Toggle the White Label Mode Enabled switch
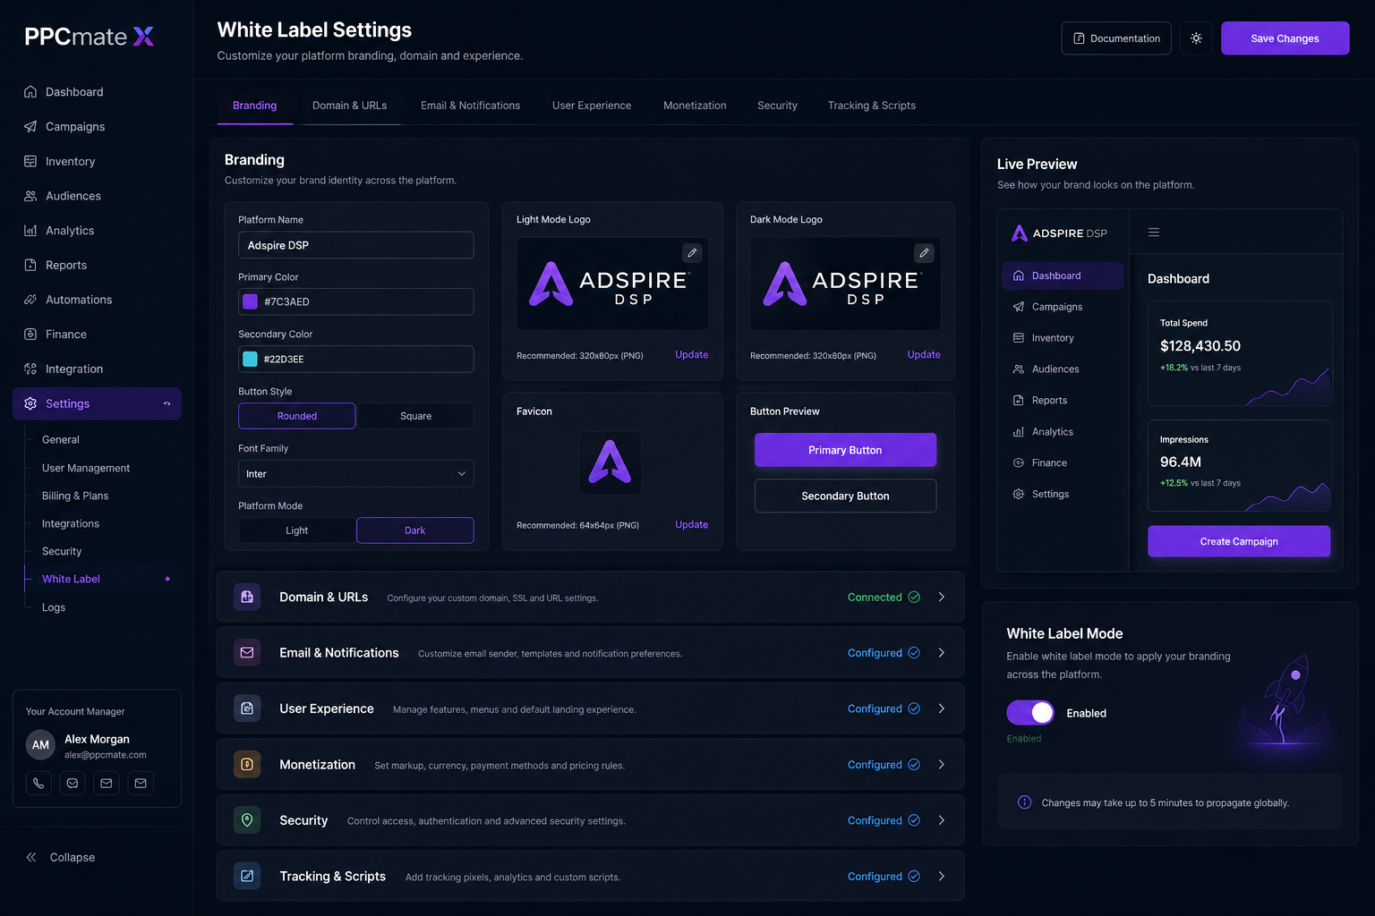Image resolution: width=1375 pixels, height=916 pixels. click(1030, 713)
